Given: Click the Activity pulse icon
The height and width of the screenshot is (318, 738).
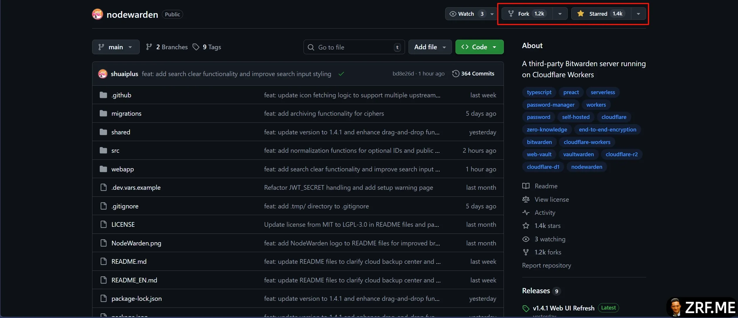Looking at the screenshot, I should [x=526, y=212].
